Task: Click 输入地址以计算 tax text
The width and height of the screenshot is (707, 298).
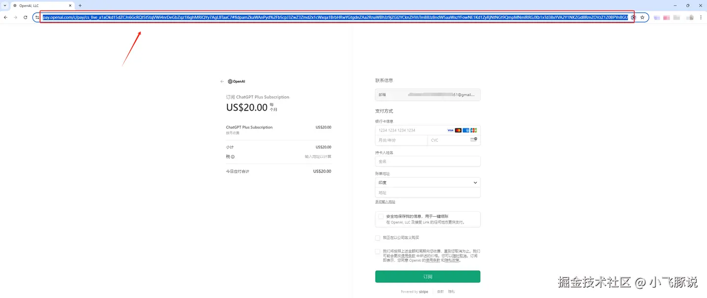Action: (318, 157)
